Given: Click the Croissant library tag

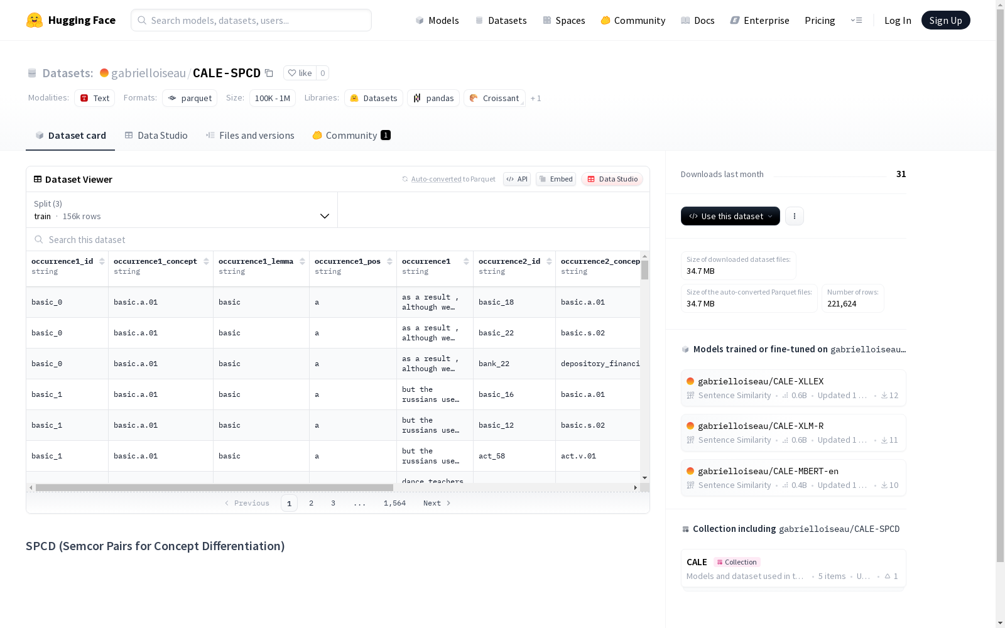Looking at the screenshot, I should [x=494, y=98].
